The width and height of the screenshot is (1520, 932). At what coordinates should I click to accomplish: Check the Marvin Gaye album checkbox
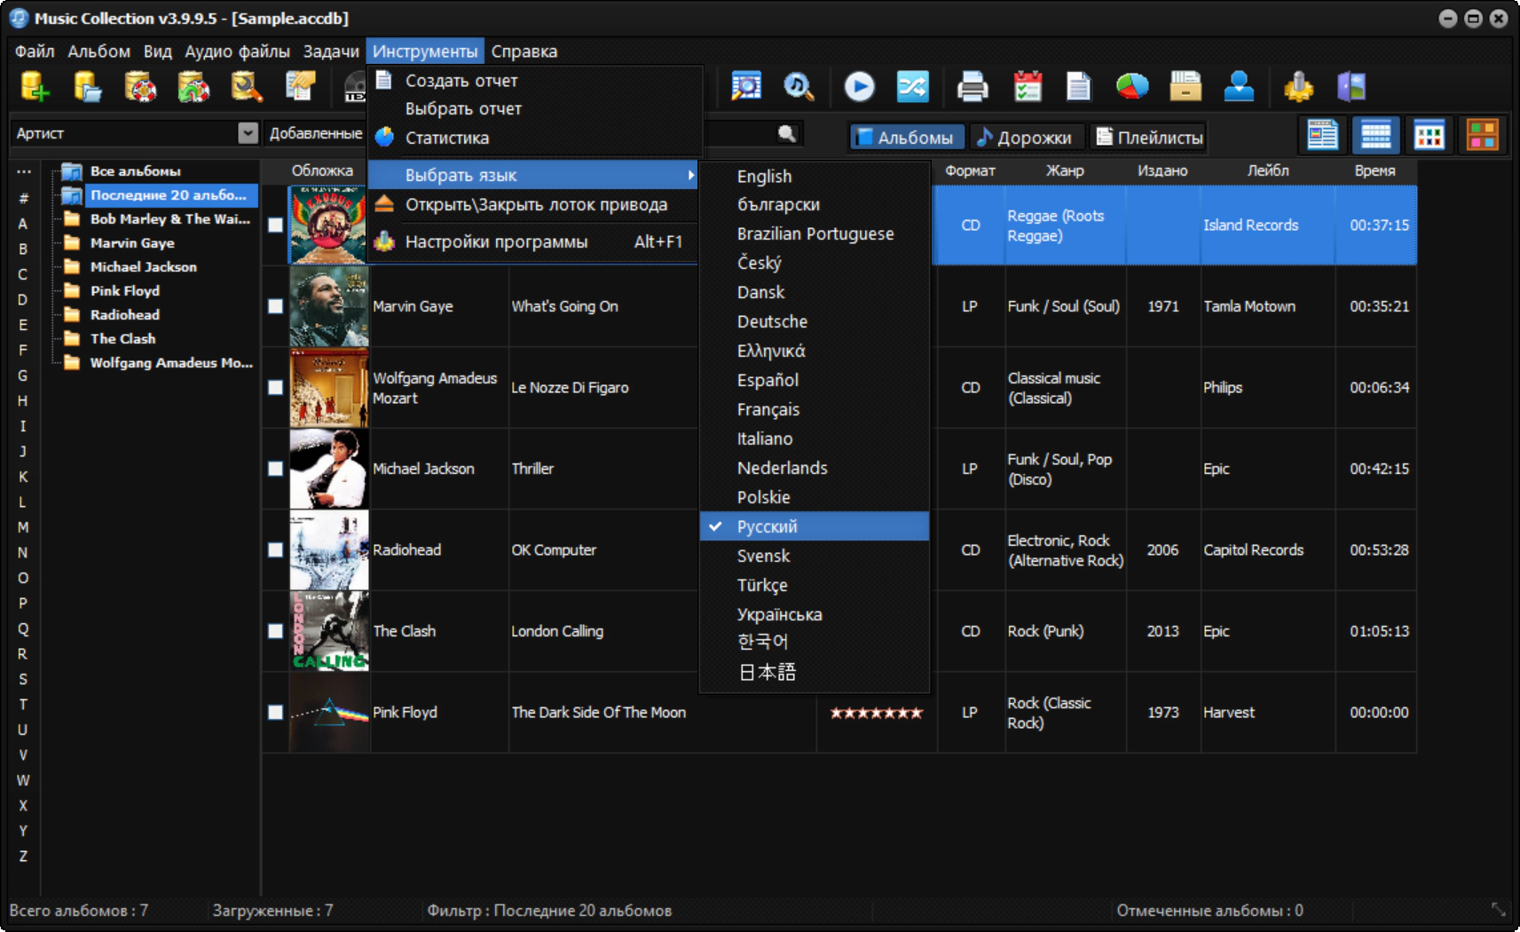click(275, 306)
